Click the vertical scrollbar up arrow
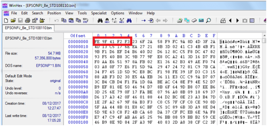Image resolution: width=267 pixels, height=126 pixels. point(264,36)
